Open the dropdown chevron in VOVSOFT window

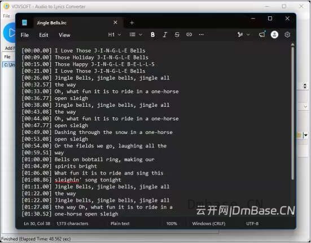pyautogui.click(x=305, y=107)
